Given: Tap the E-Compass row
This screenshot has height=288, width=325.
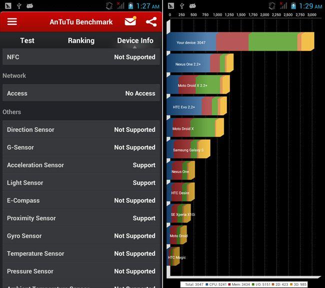Looking at the screenshot, I should (81, 200).
